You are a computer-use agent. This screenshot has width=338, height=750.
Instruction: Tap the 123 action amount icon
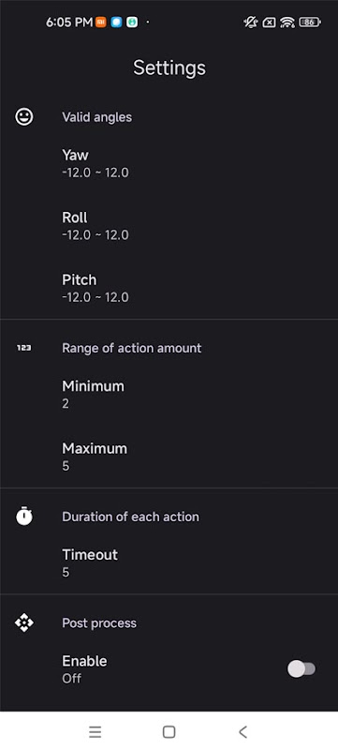(23, 348)
